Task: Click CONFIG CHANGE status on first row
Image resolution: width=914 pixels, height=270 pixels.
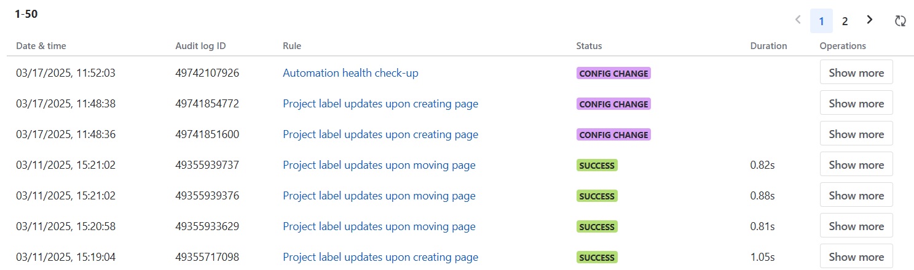Action: [613, 73]
